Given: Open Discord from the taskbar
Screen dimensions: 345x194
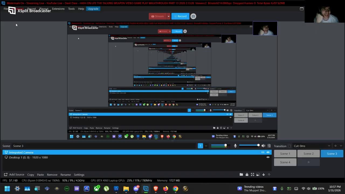Looking at the screenshot, I should (x=136, y=189).
